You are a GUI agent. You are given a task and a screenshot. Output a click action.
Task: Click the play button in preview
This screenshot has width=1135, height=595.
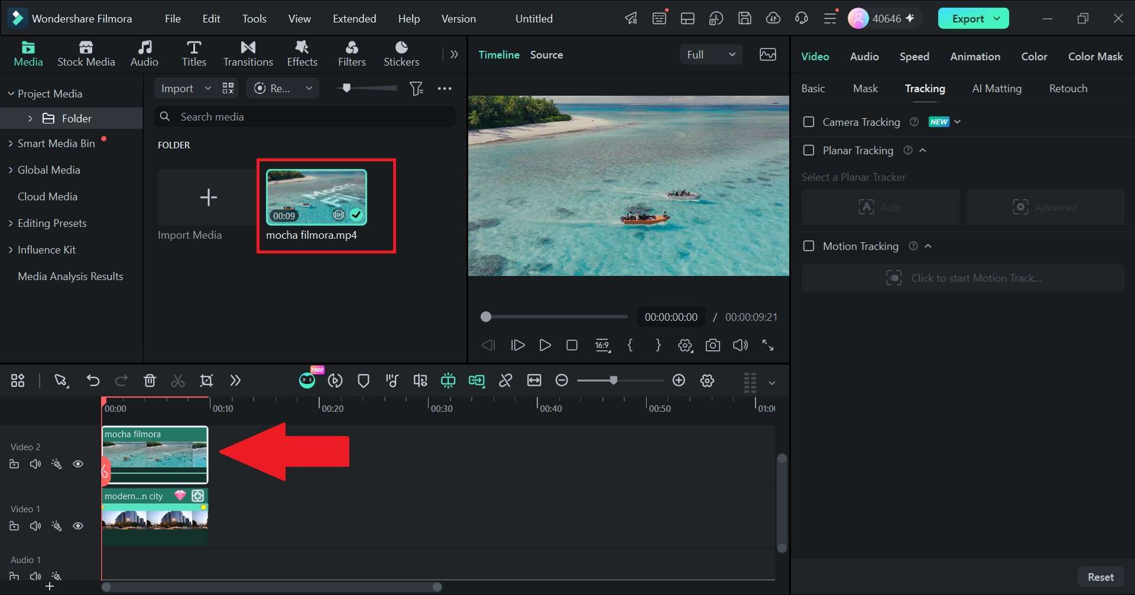coord(545,345)
